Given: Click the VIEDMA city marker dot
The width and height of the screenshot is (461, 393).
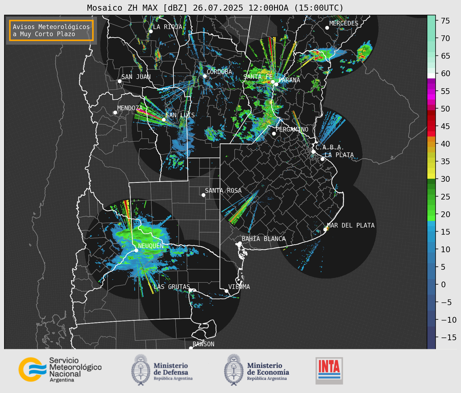Looking at the screenshot, I should pyautogui.click(x=227, y=291).
